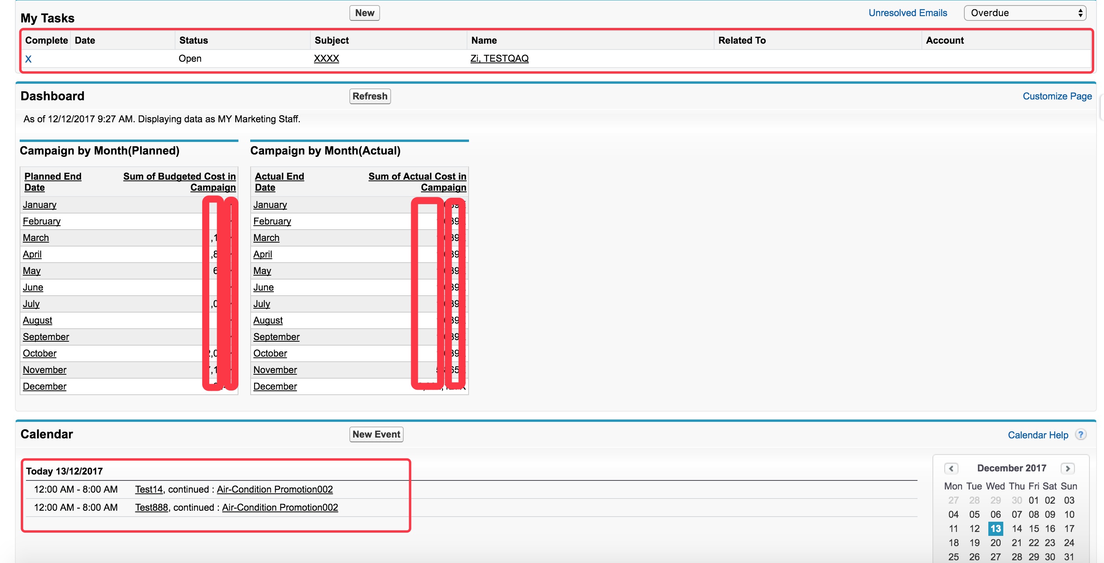The width and height of the screenshot is (1104, 563).
Task: Open the Overdue task filter dropdown
Action: click(x=1025, y=13)
